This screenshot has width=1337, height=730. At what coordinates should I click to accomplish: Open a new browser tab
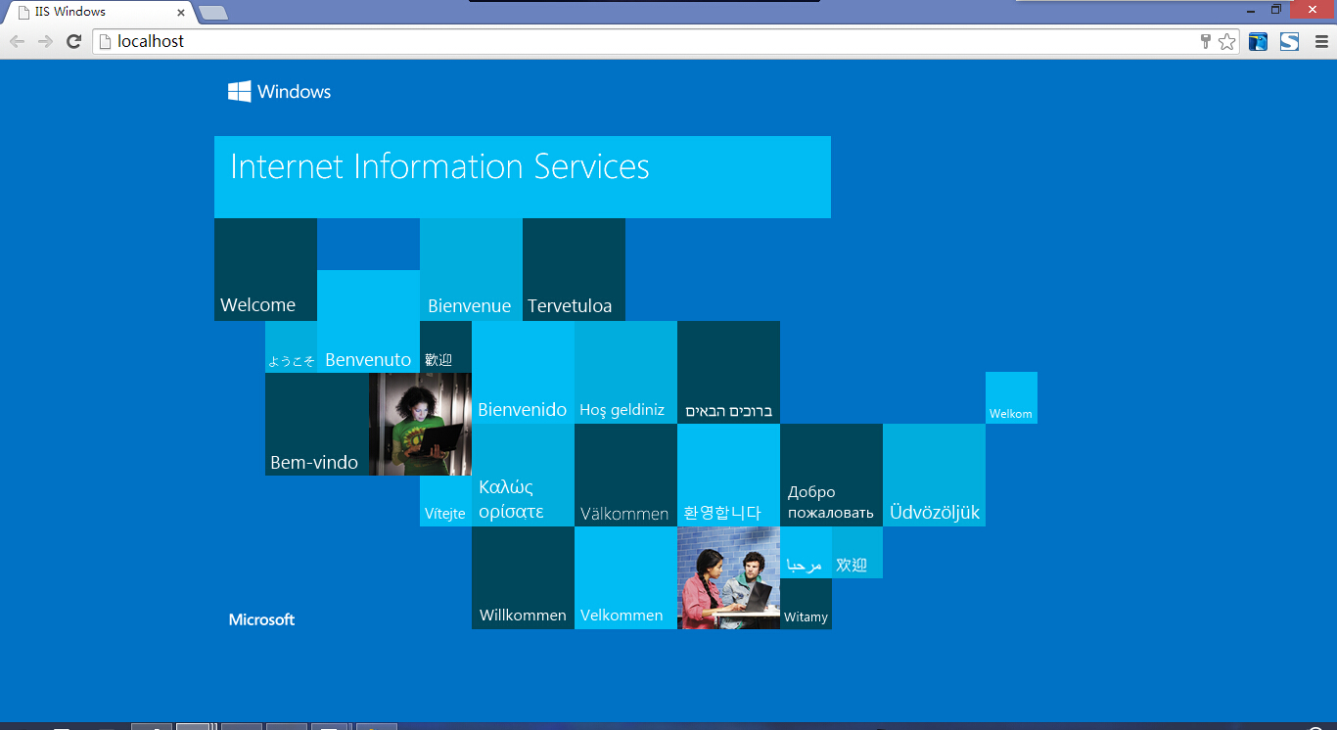[x=213, y=13]
